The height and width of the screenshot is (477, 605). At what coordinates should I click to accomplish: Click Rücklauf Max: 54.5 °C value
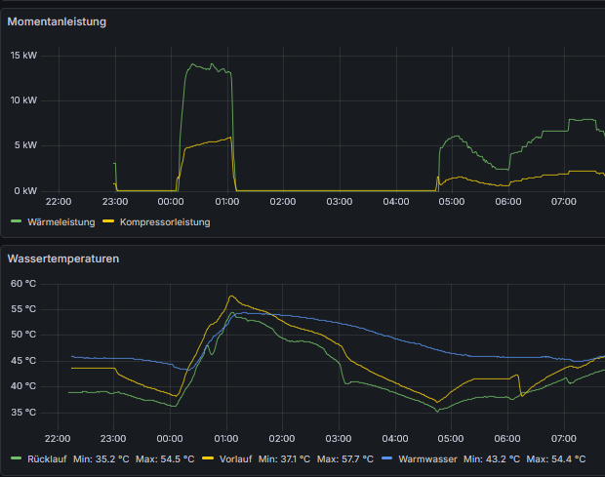click(x=165, y=459)
